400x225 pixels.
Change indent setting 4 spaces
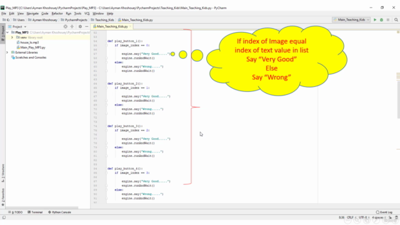click(x=379, y=217)
